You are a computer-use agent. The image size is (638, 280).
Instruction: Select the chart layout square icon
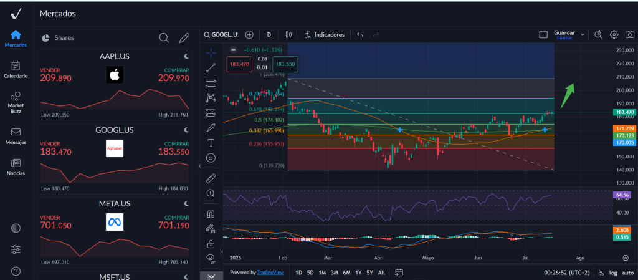543,34
